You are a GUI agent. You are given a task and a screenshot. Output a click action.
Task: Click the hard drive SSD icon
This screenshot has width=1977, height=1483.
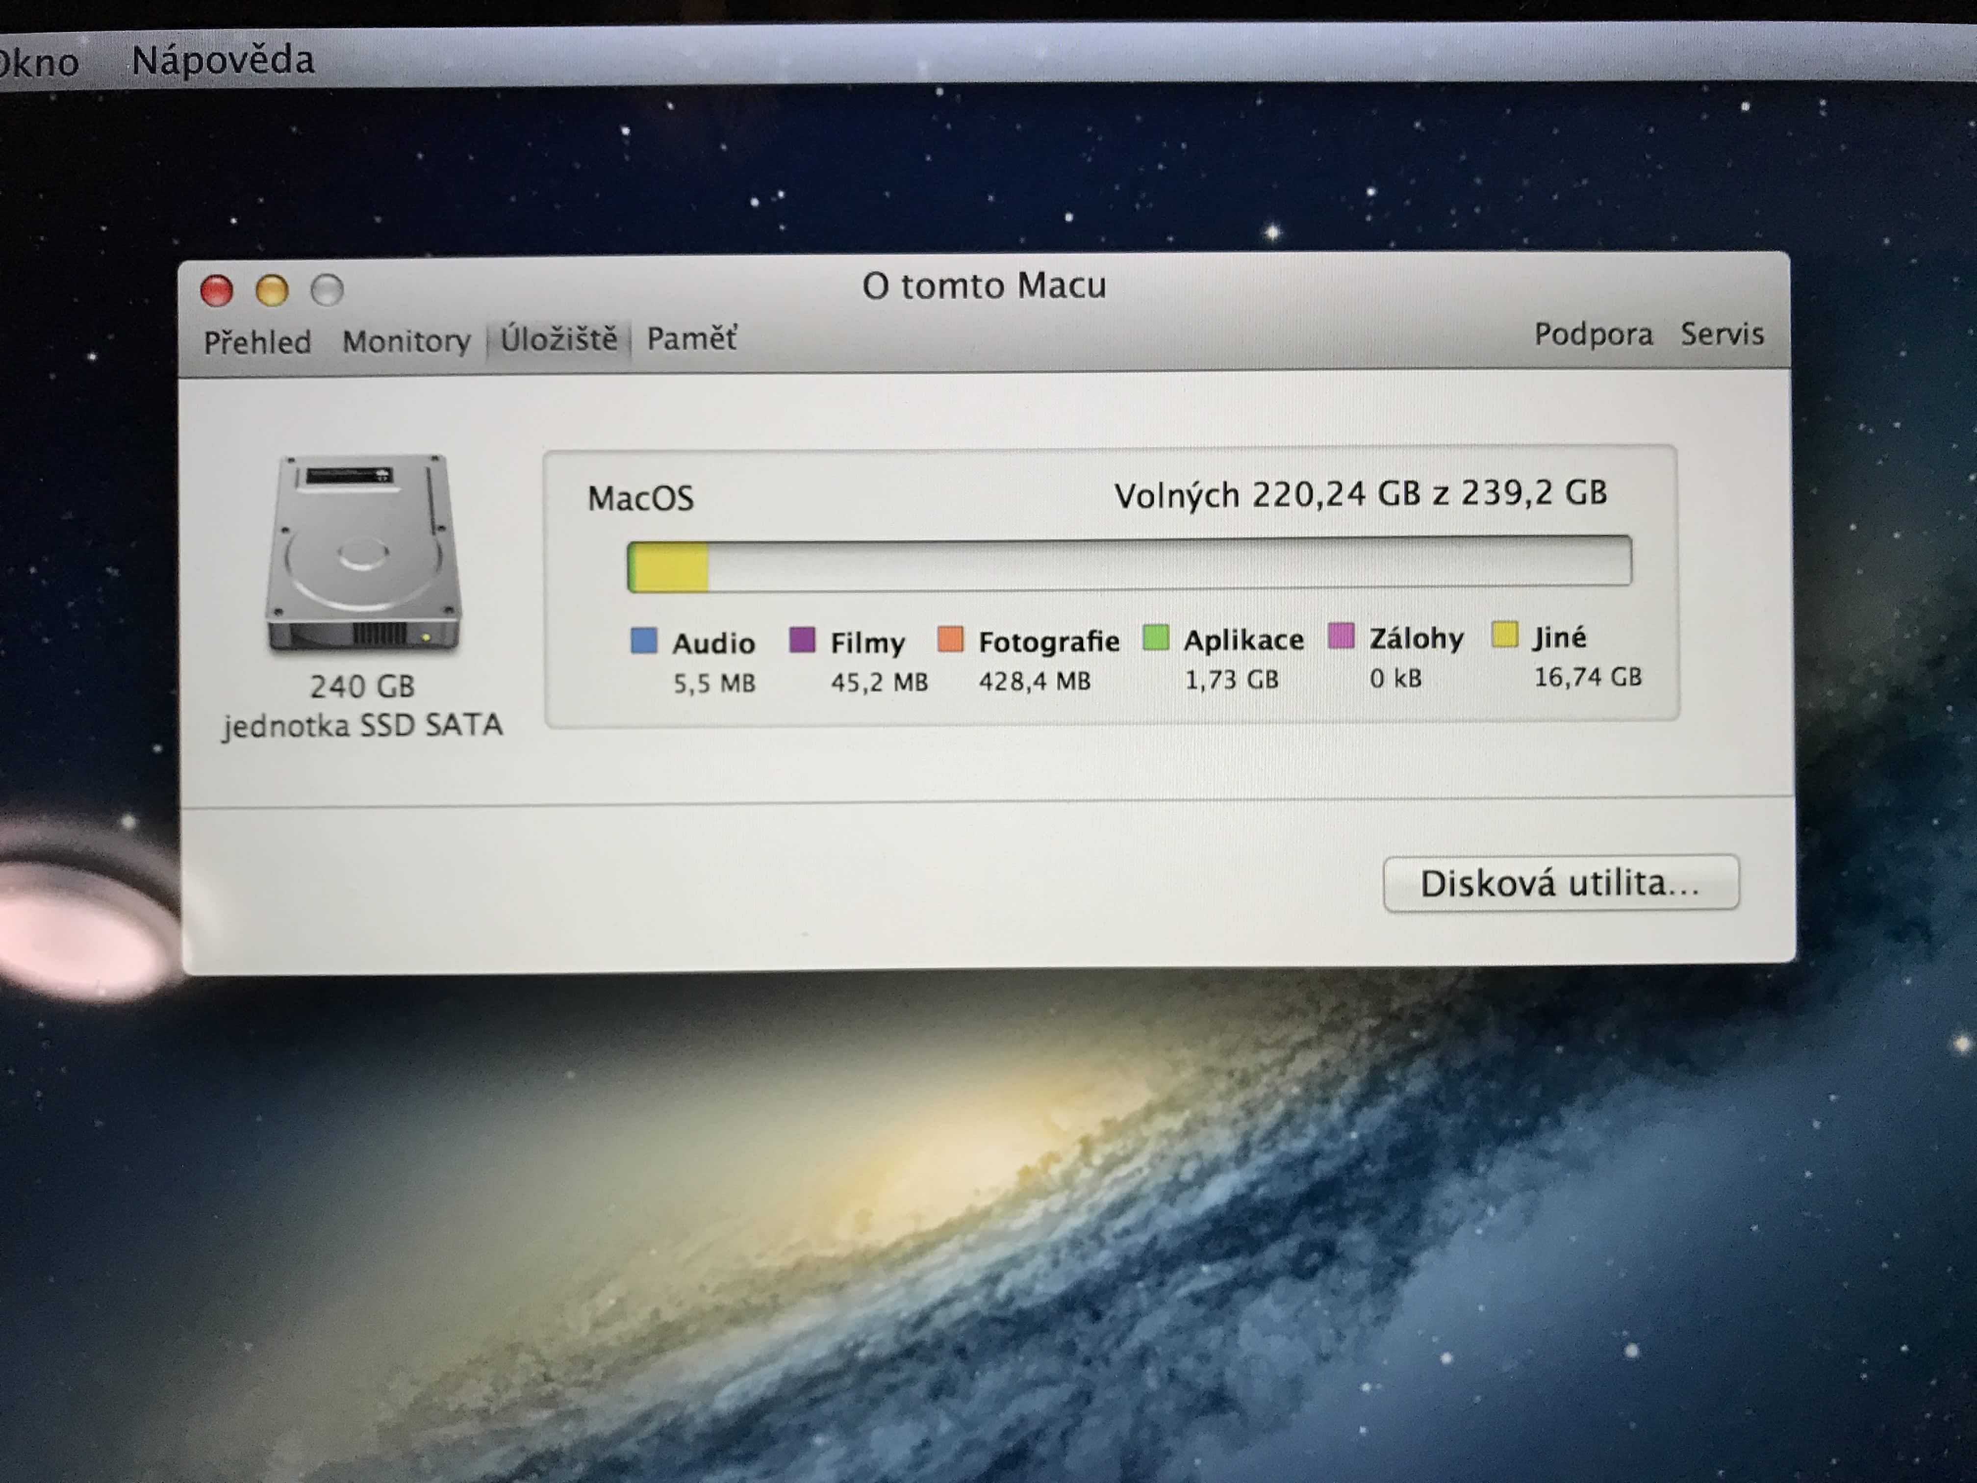point(363,553)
